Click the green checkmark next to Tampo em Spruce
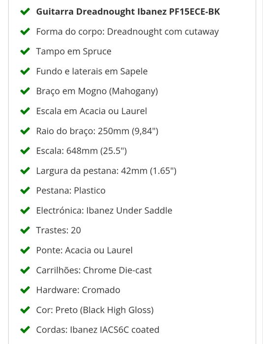 coord(25,51)
